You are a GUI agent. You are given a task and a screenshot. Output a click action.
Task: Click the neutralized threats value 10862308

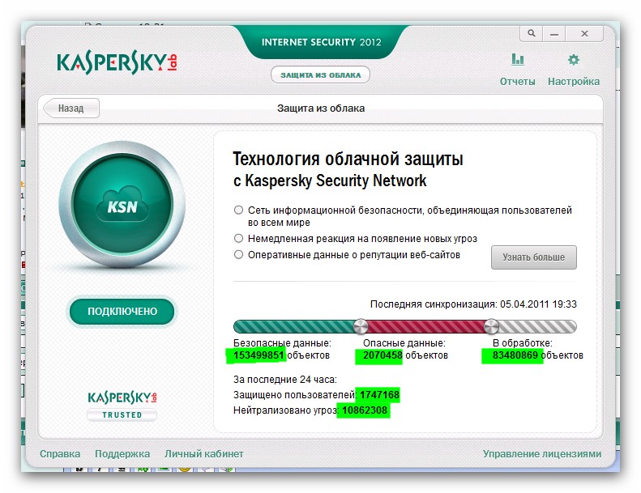[365, 410]
